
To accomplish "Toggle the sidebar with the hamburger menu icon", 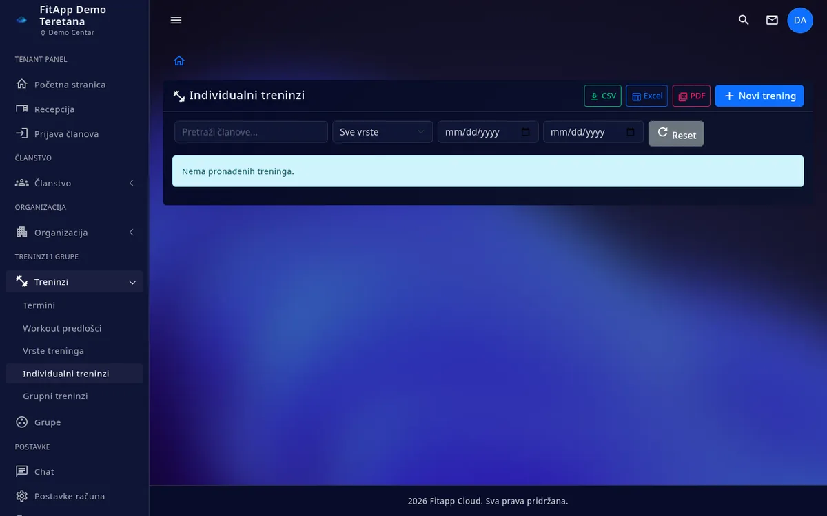I will (176, 20).
